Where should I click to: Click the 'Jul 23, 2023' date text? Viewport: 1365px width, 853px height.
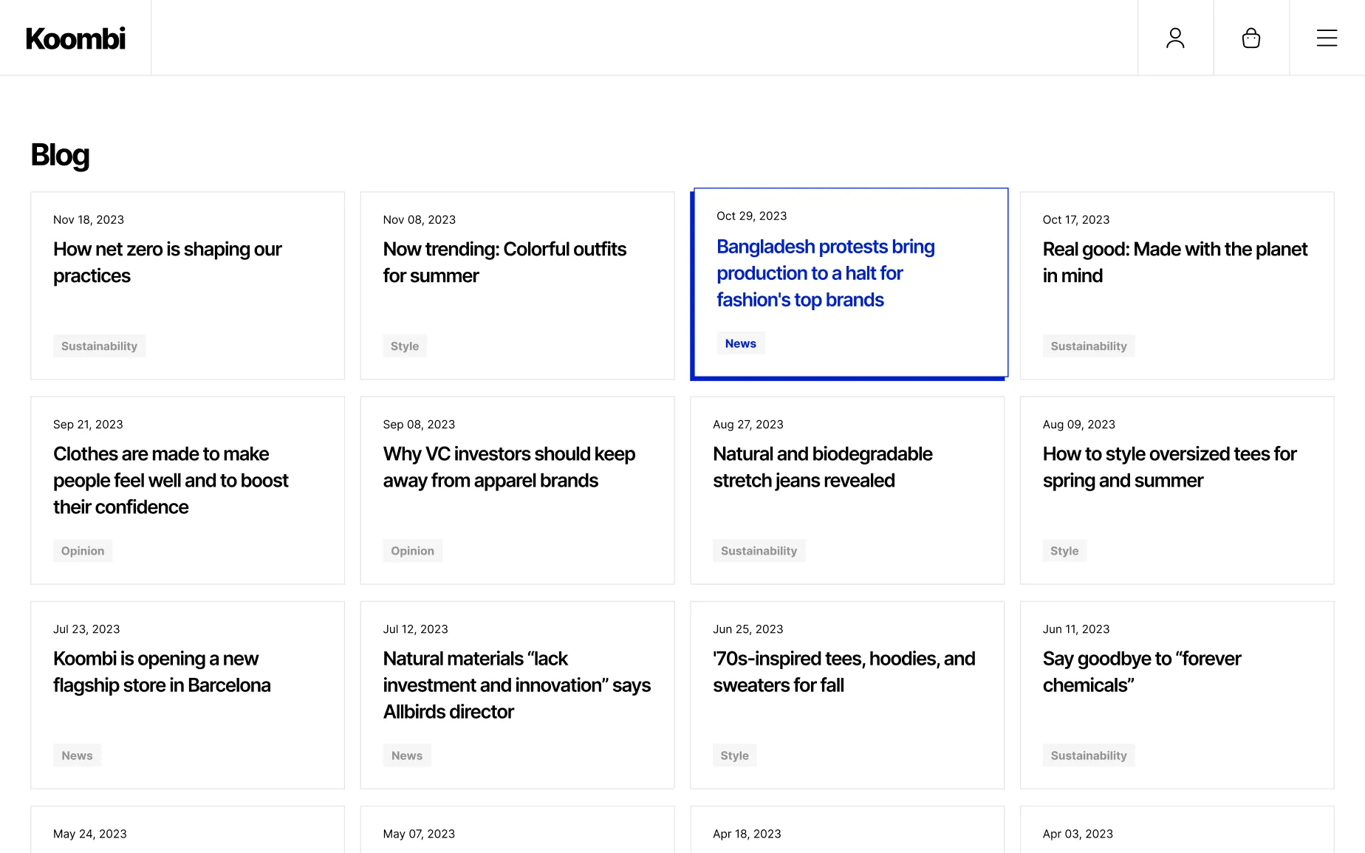pyautogui.click(x=86, y=629)
